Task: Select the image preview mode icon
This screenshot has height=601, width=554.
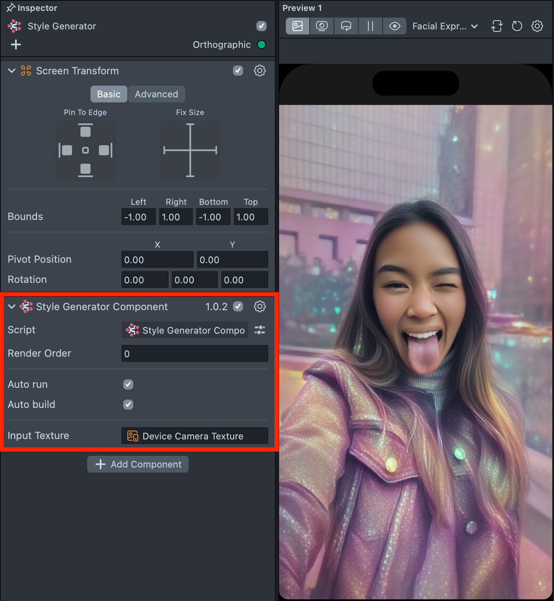Action: [x=298, y=26]
